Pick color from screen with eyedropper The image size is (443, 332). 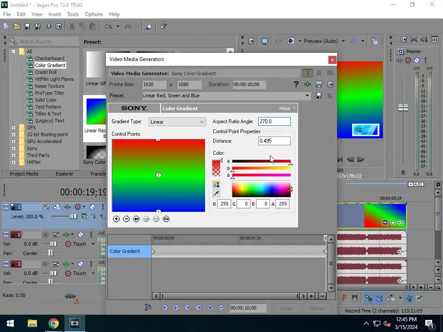pyautogui.click(x=216, y=193)
